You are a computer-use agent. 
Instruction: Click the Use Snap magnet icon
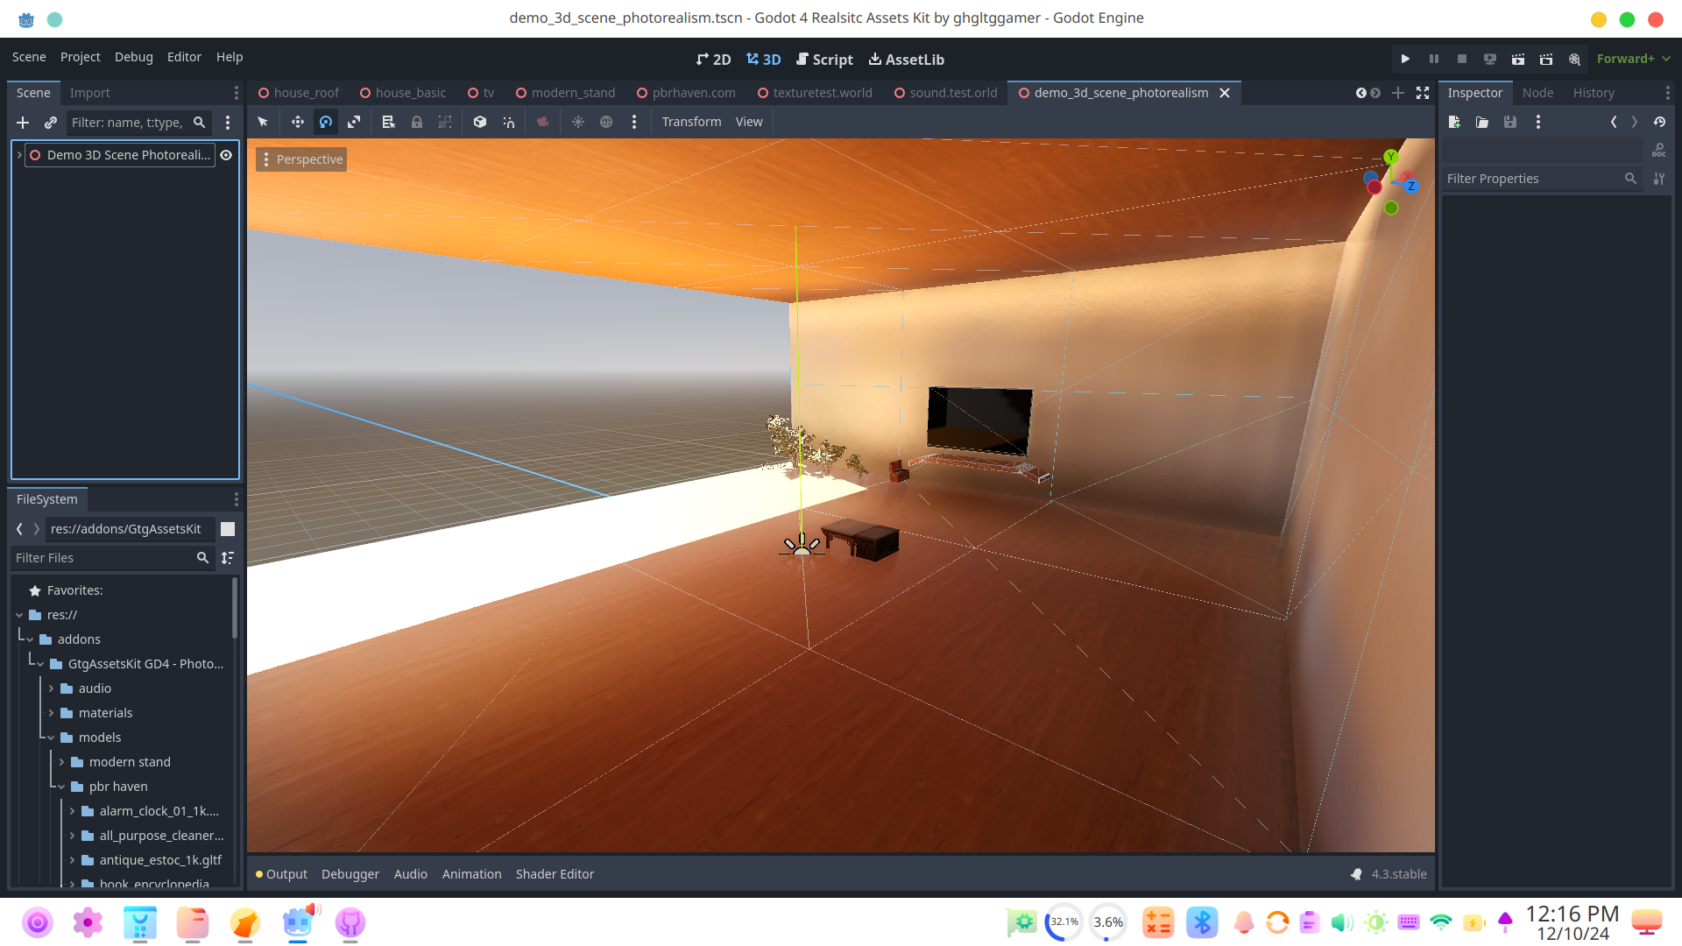click(x=508, y=122)
